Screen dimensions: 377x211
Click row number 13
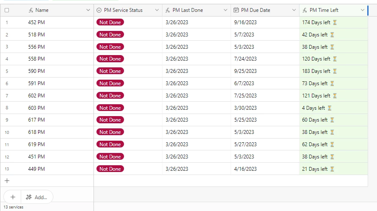(x=7, y=169)
